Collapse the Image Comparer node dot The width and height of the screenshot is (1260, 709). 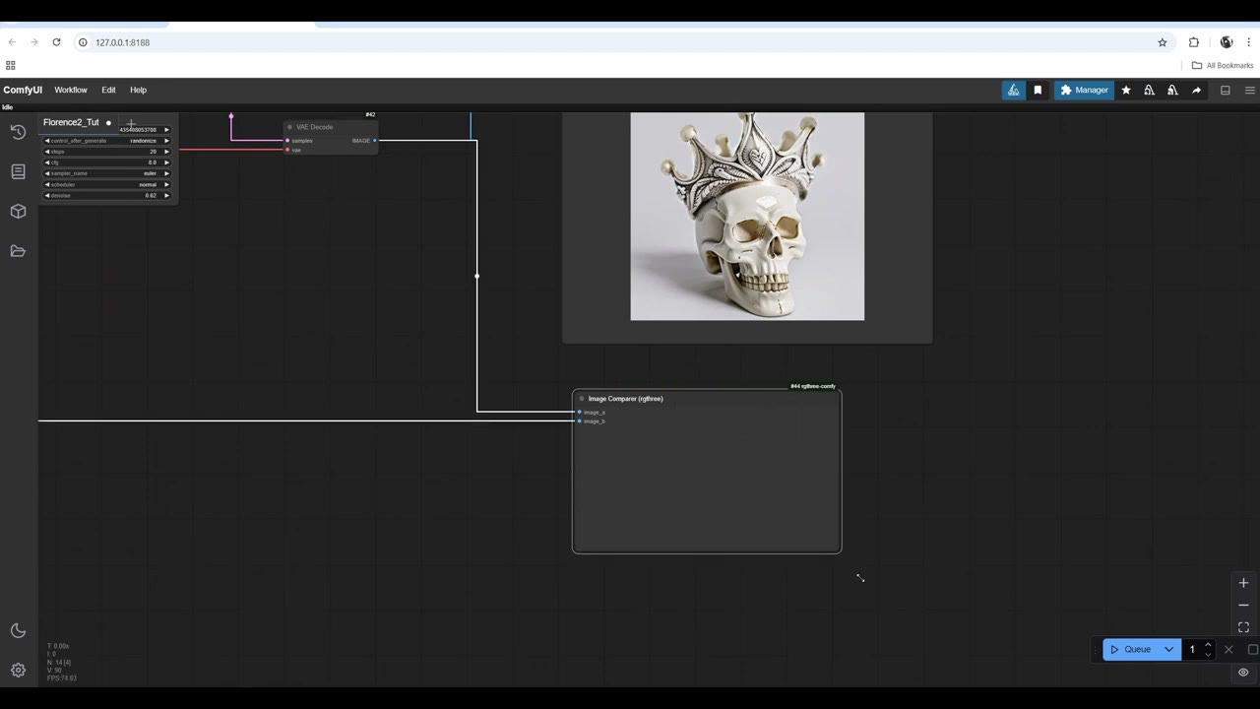click(x=582, y=399)
